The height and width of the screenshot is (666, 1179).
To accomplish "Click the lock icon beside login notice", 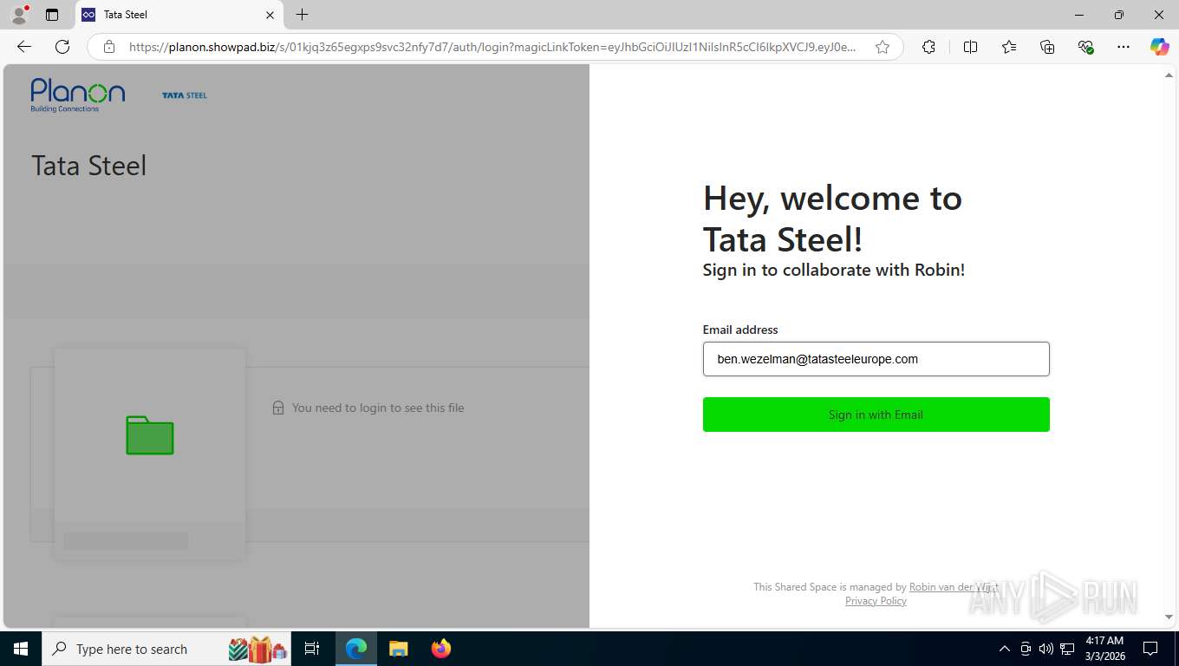I will 278,408.
